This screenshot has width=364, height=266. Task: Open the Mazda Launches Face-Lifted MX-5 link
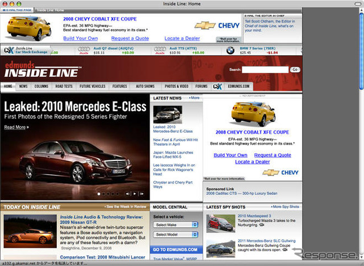pyautogui.click(x=173, y=154)
